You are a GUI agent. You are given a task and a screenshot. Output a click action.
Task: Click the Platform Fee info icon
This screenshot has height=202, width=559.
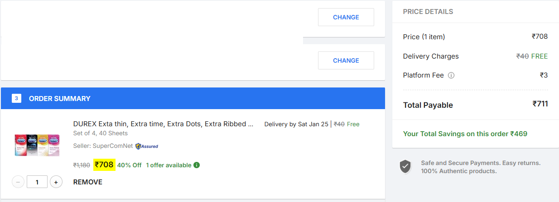[451, 75]
